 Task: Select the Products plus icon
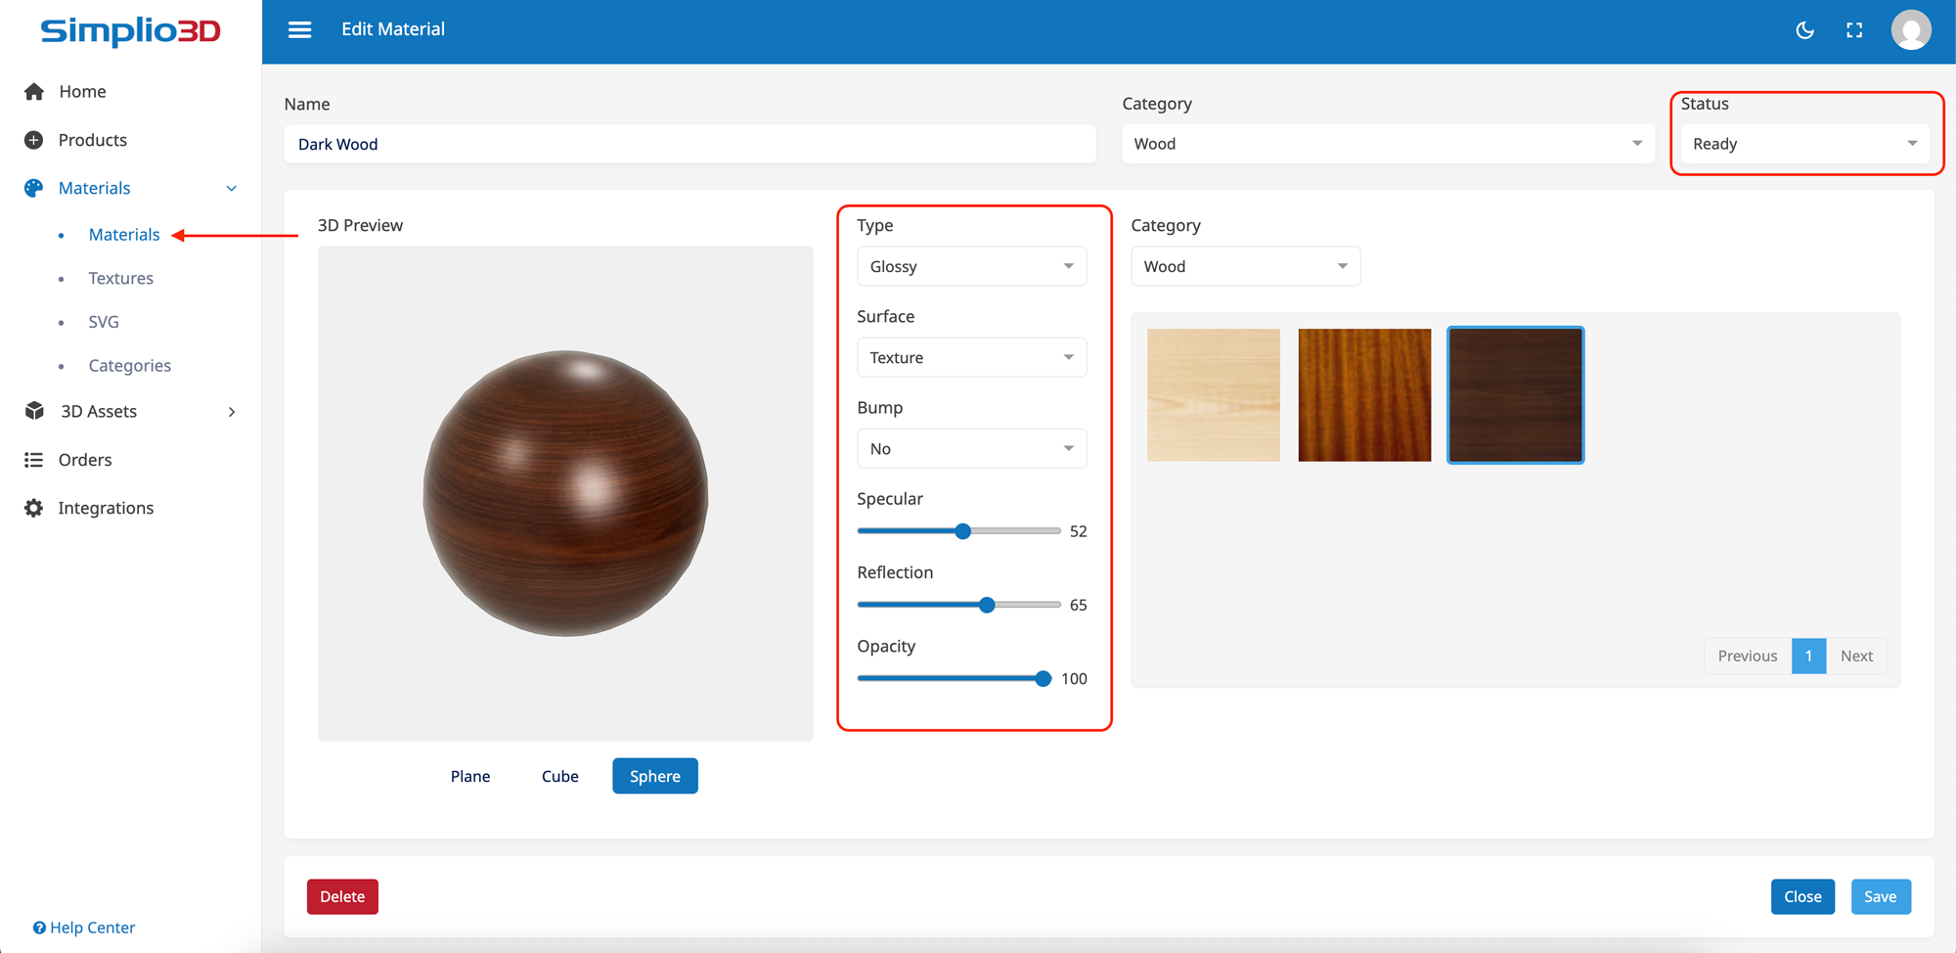33,139
